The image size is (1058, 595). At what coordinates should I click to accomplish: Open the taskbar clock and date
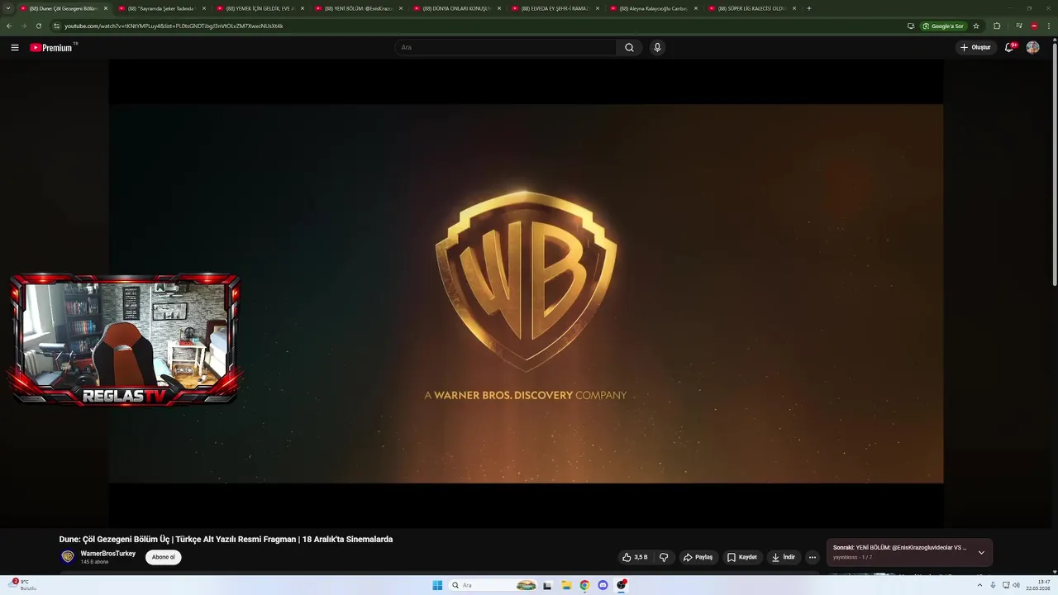1038,585
